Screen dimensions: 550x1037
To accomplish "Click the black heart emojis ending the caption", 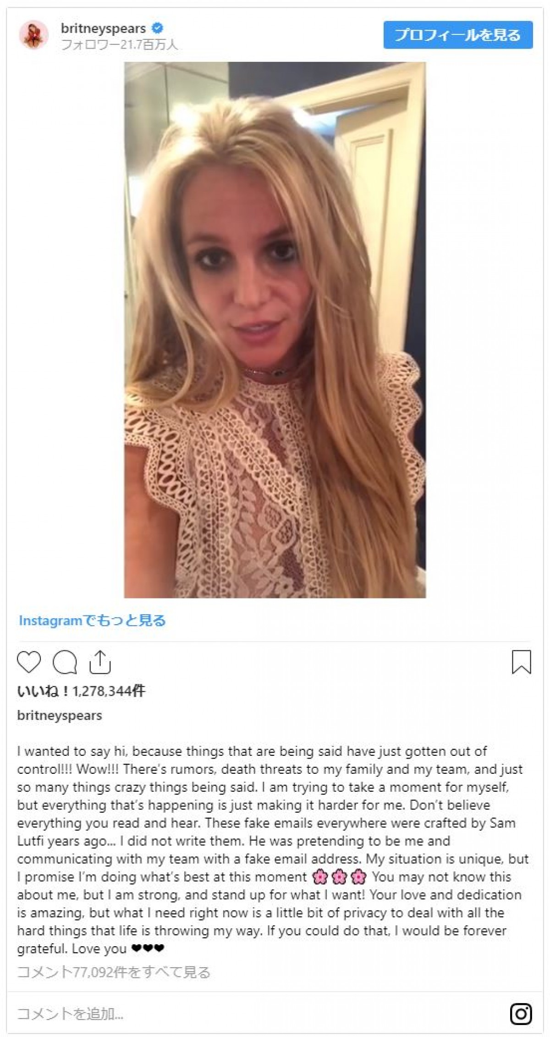I will pos(148,948).
